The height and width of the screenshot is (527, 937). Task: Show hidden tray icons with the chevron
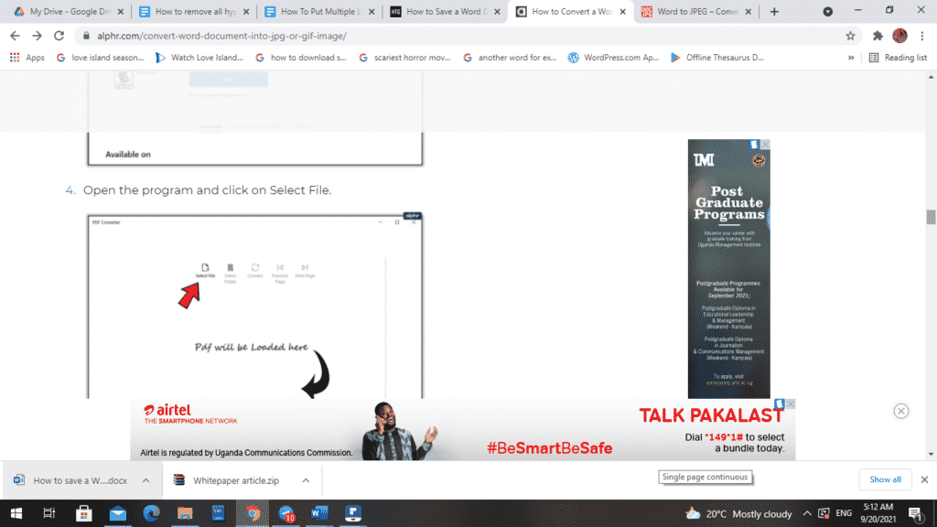pos(806,514)
